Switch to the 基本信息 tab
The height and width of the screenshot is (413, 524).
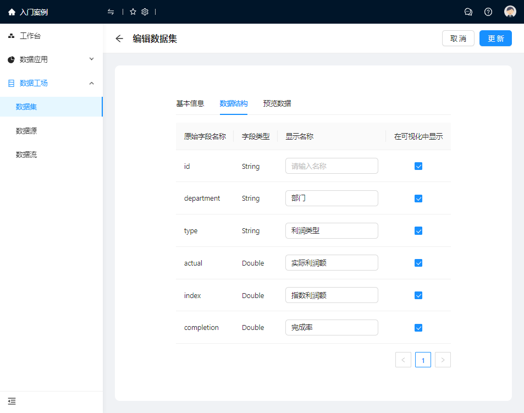190,103
